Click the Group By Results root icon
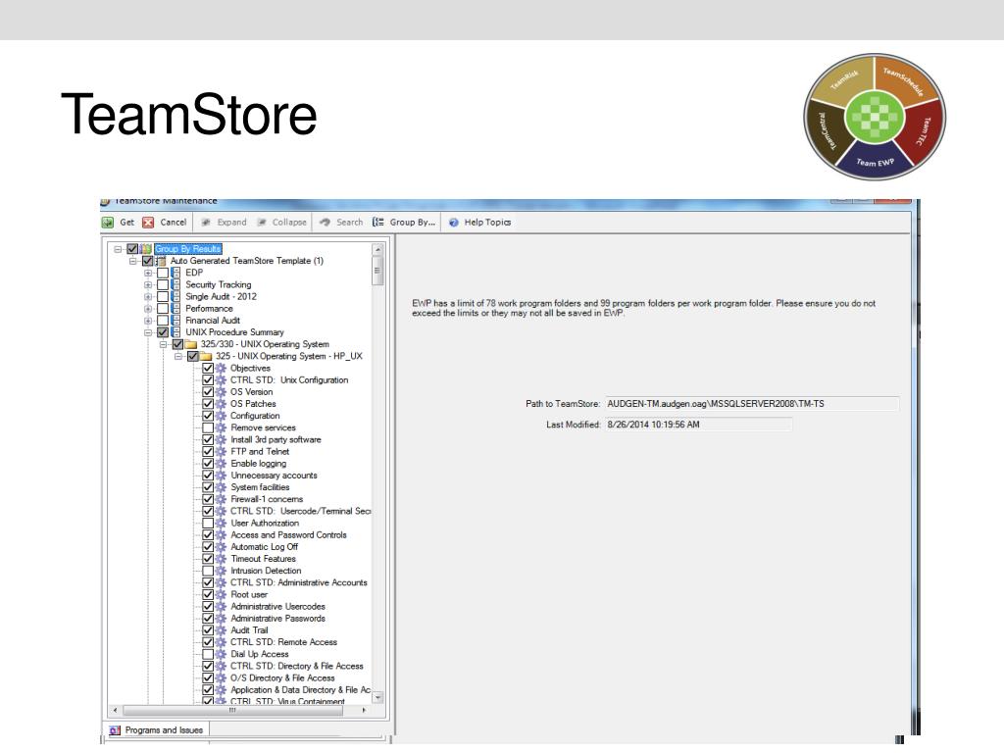 147,248
